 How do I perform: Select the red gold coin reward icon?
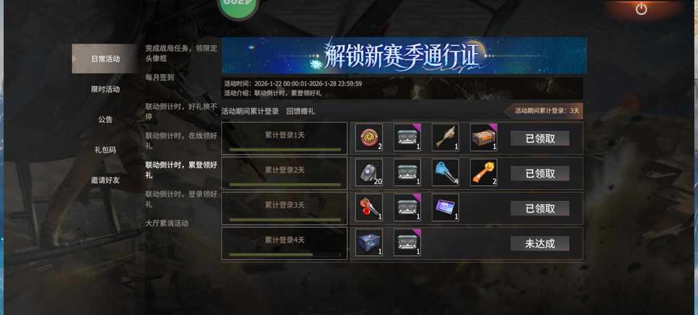tap(369, 138)
